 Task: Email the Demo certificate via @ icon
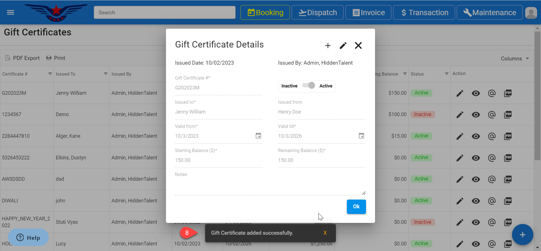[492, 115]
